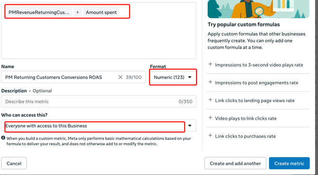Add Link clicks to purchases rate formula

point(258,136)
